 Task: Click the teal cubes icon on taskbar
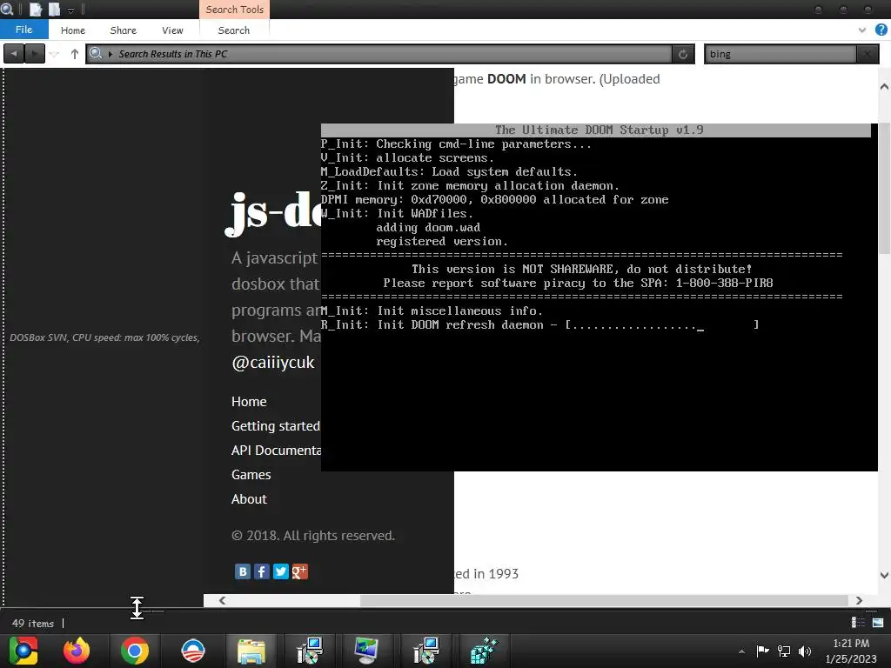484,651
